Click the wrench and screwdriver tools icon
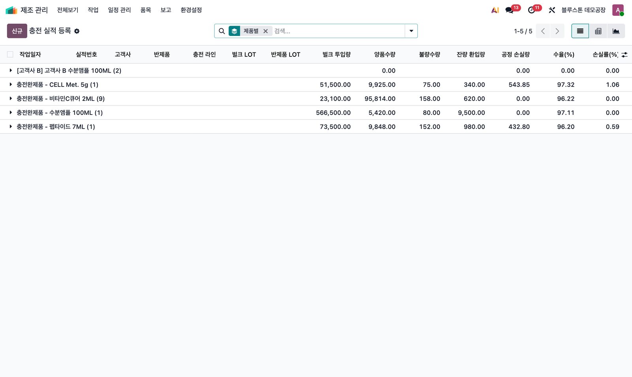Screen dimensions: 632x377 click(x=552, y=10)
